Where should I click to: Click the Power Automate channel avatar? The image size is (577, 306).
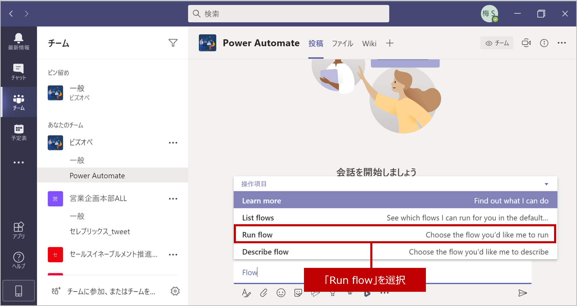[207, 43]
